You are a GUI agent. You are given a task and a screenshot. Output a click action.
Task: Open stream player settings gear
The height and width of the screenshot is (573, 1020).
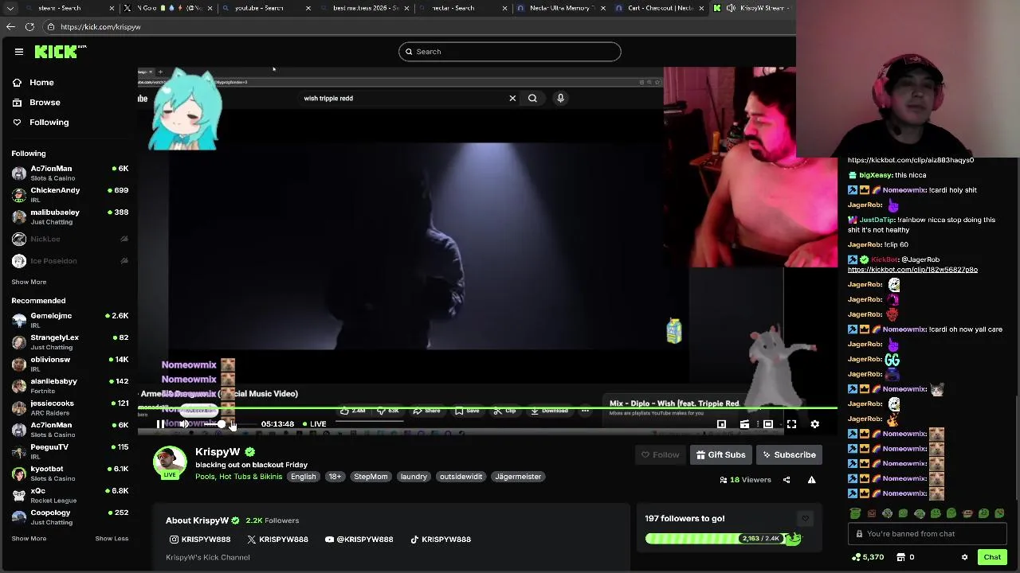[x=814, y=424]
